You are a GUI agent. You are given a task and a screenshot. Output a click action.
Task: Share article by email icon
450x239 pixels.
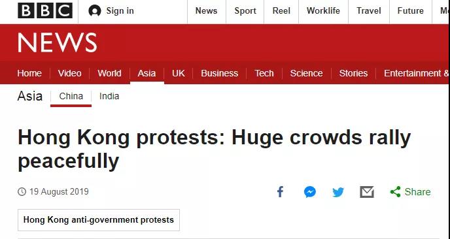(x=367, y=192)
